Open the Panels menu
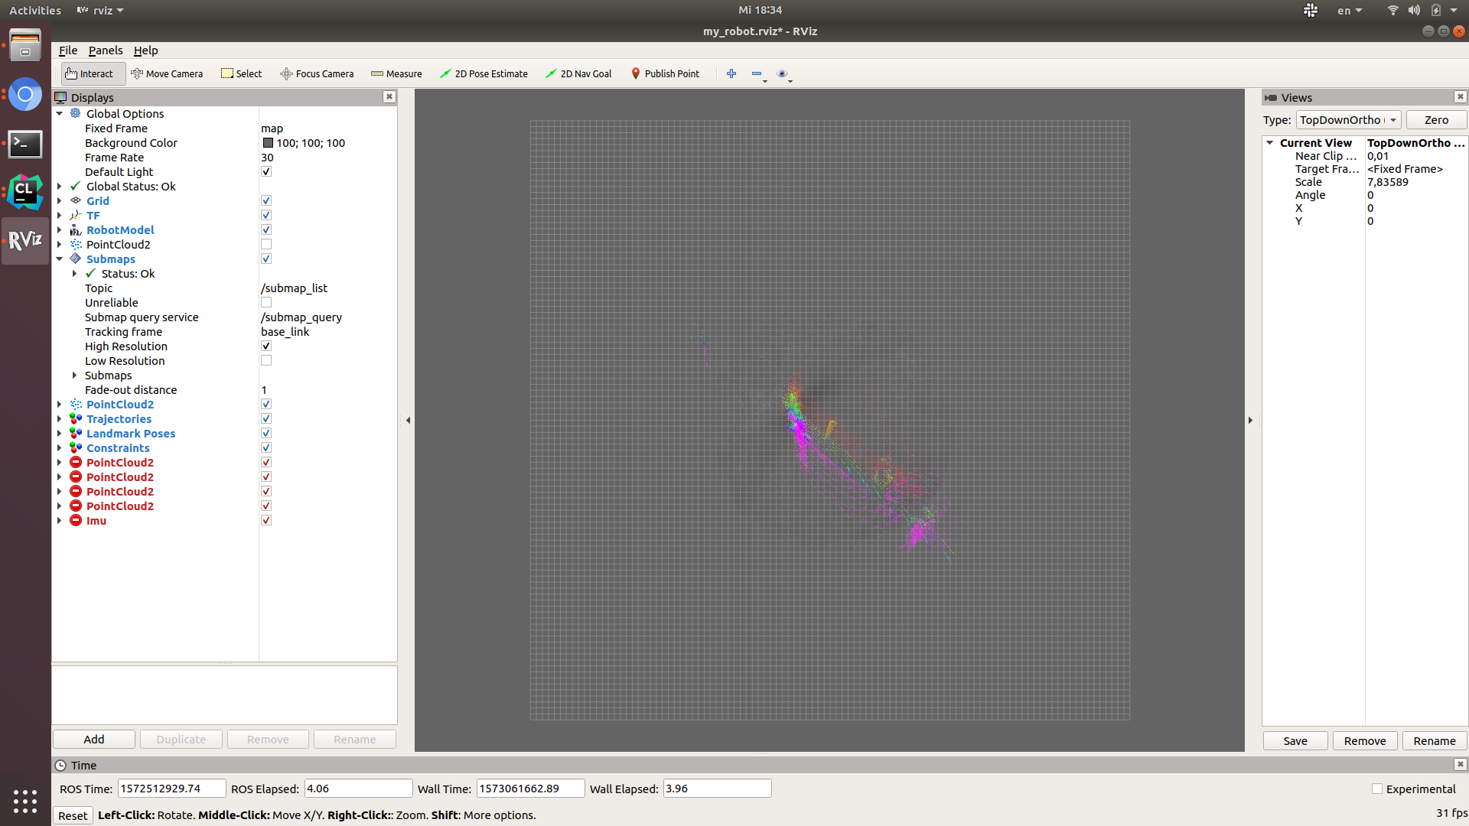Screen dimensions: 1469x826 click(x=106, y=50)
